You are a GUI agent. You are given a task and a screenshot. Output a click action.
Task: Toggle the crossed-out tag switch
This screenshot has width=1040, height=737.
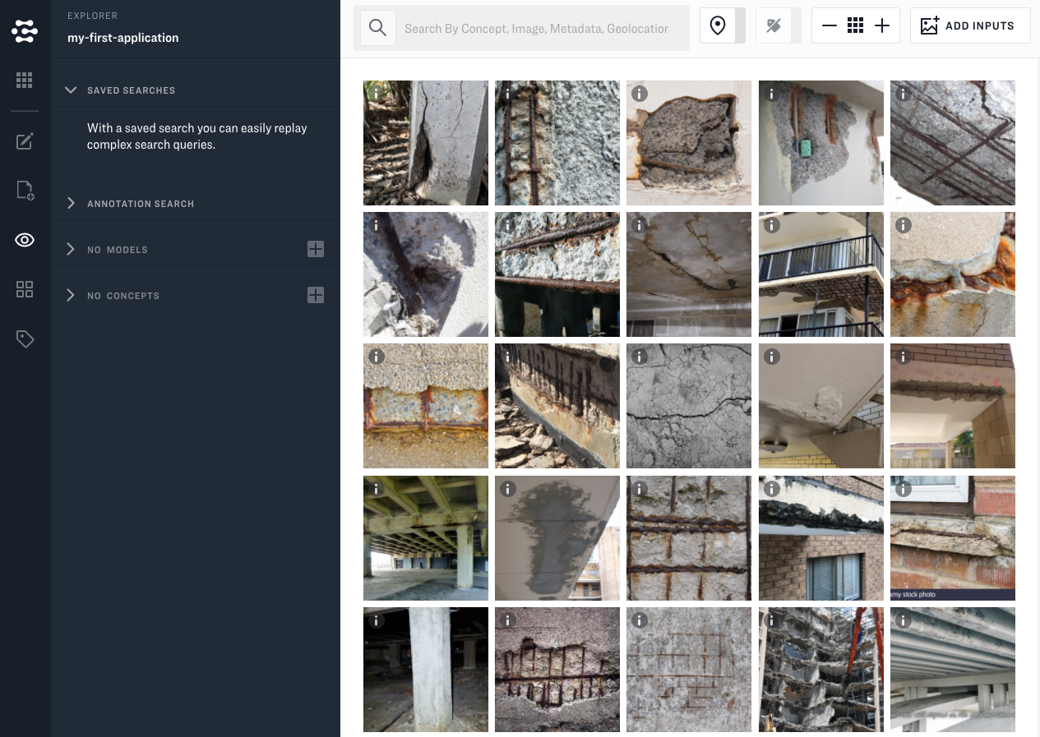click(x=779, y=26)
